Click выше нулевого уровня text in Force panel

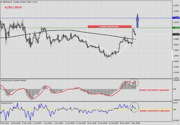click(x=154, y=111)
